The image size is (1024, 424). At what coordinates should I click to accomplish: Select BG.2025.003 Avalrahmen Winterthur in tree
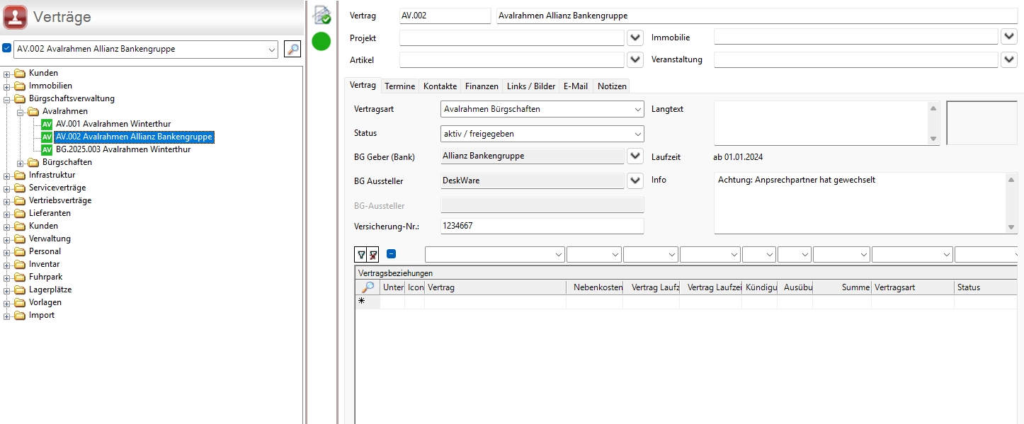(x=123, y=149)
